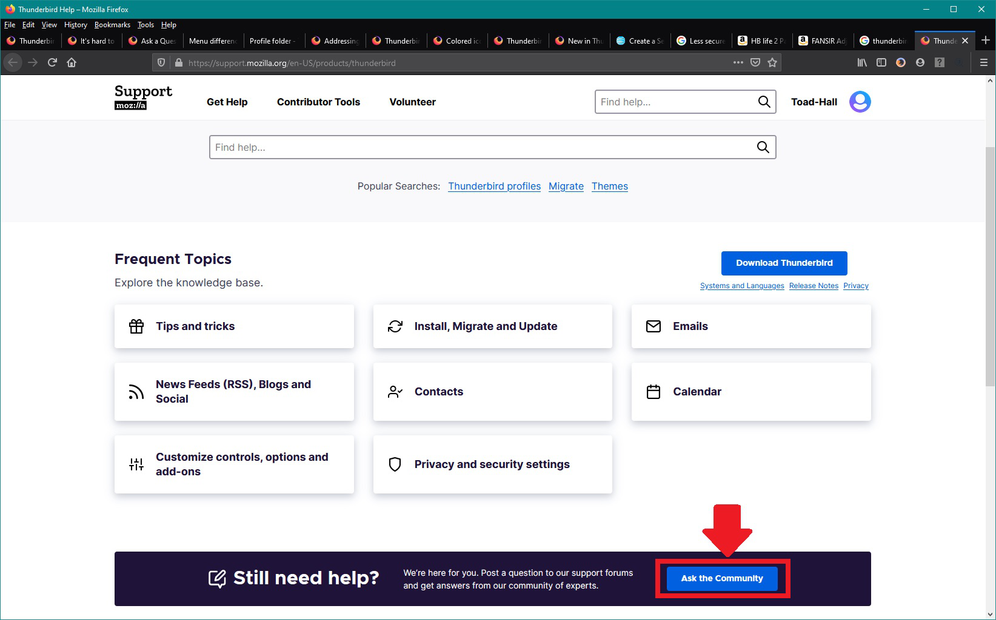Switch to the 'Profile folder' tab
The height and width of the screenshot is (620, 996).
(x=273, y=41)
